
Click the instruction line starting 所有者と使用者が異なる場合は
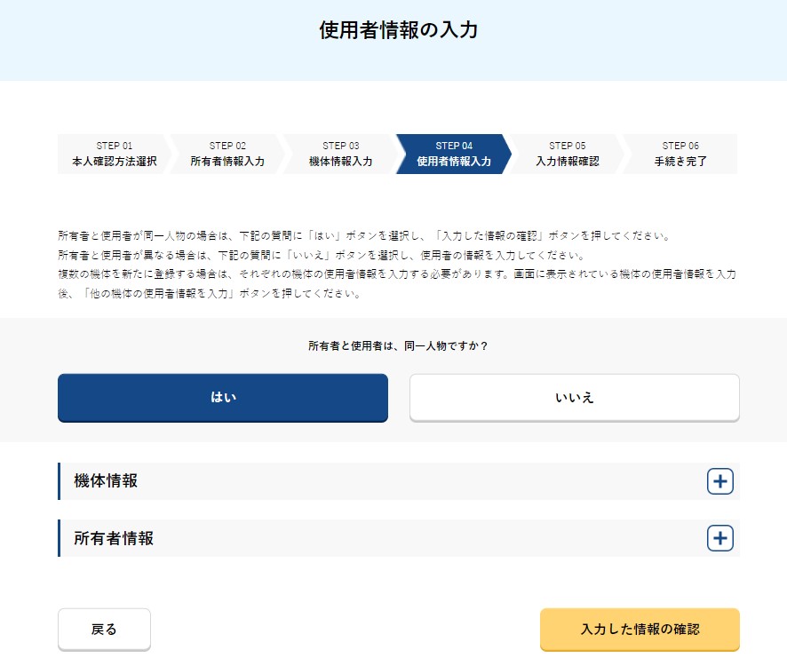[x=322, y=255]
